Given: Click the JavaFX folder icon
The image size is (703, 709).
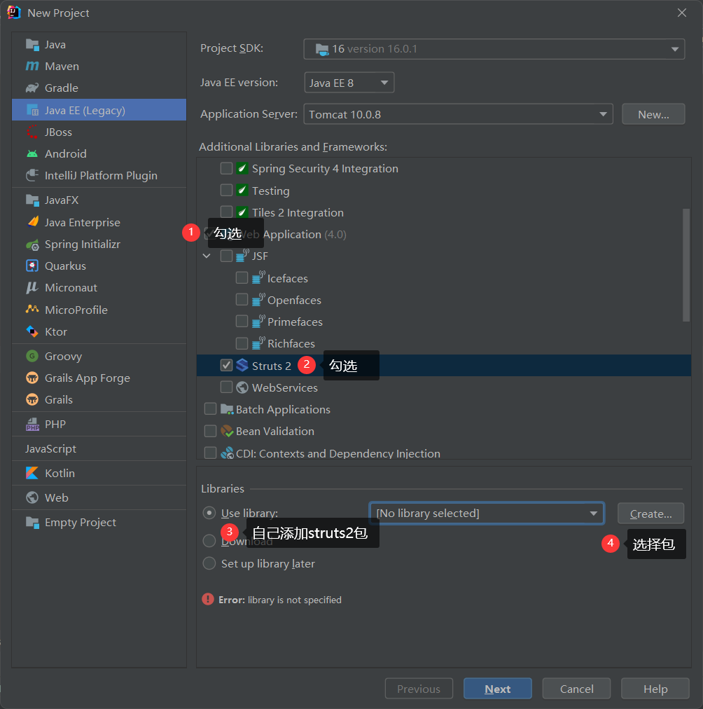Looking at the screenshot, I should pos(32,200).
